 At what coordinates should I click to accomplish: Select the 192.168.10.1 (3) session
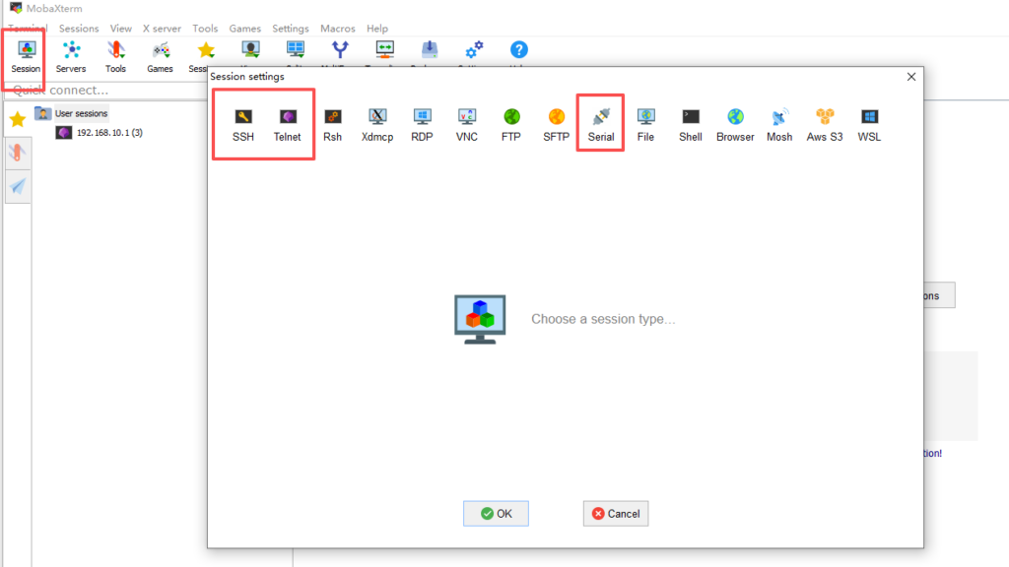tap(100, 133)
